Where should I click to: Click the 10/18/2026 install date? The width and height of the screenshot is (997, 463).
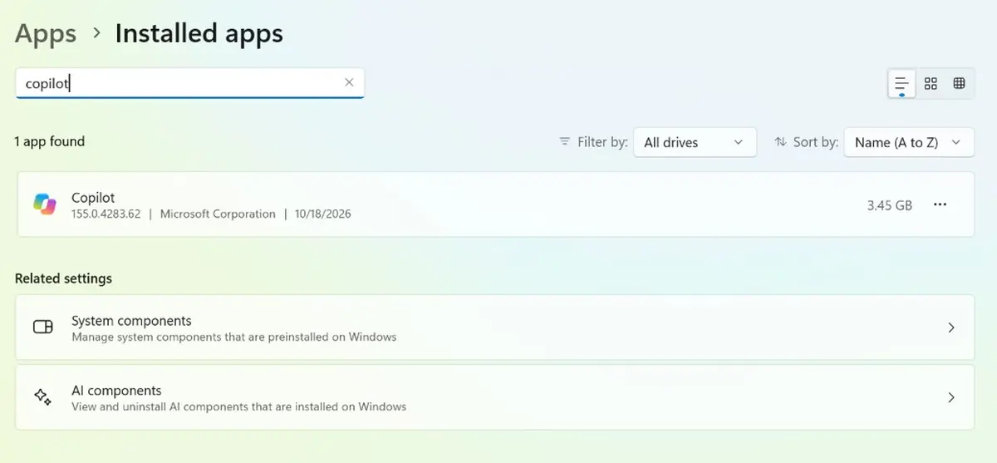(323, 214)
